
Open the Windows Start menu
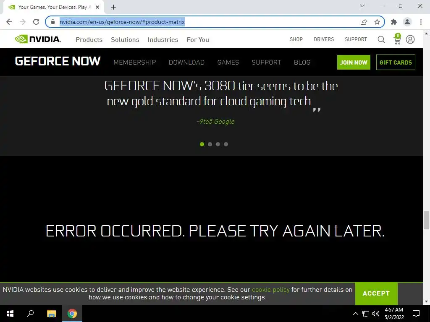click(10, 314)
